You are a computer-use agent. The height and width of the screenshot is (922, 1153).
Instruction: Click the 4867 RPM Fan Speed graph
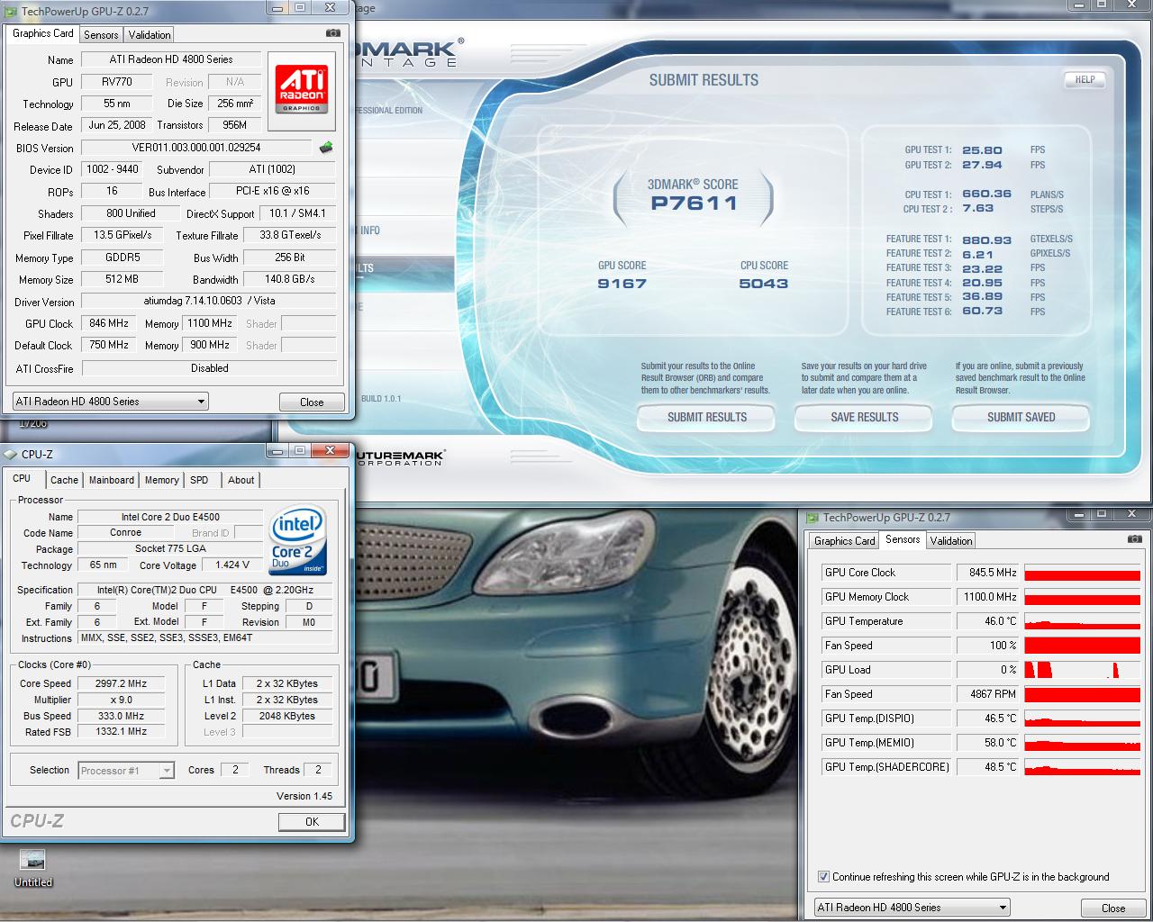[x=1083, y=694]
